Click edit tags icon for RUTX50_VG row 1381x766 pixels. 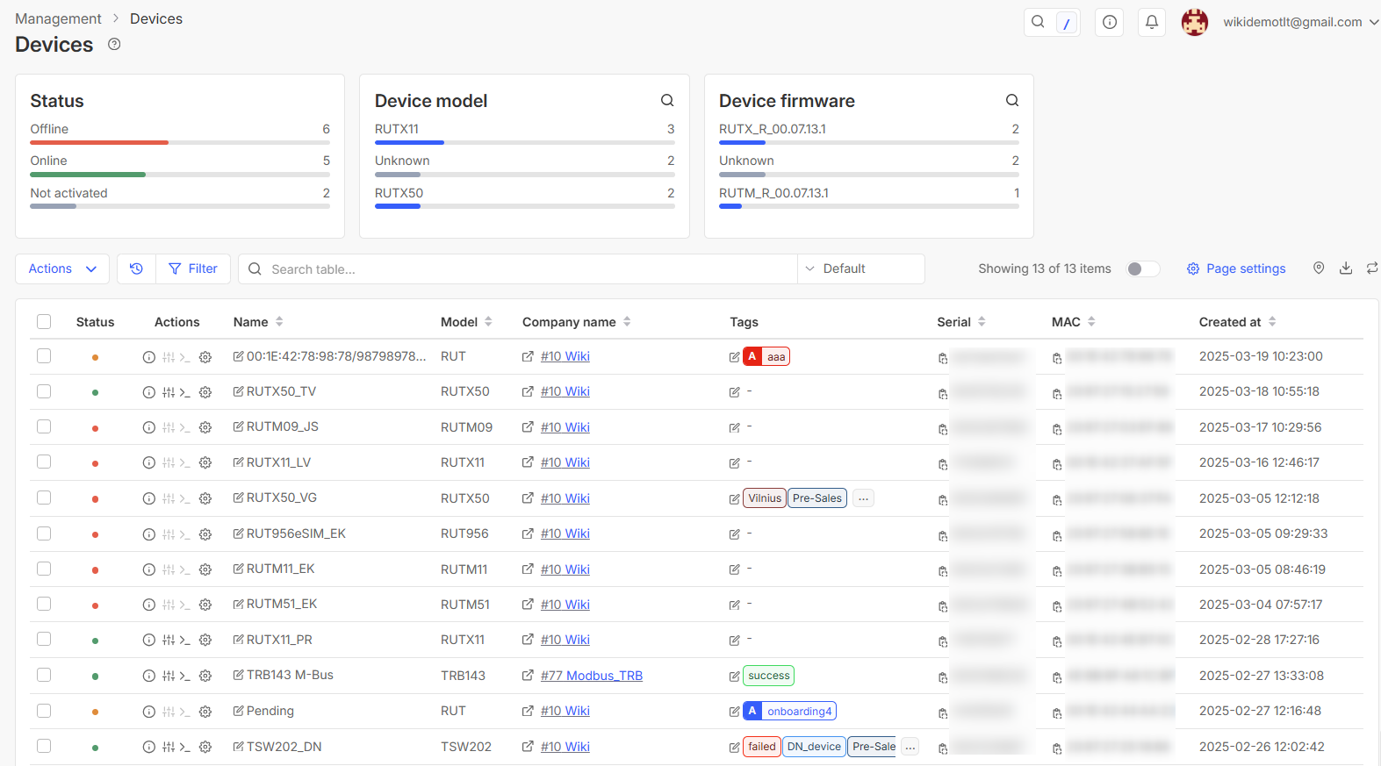click(734, 499)
